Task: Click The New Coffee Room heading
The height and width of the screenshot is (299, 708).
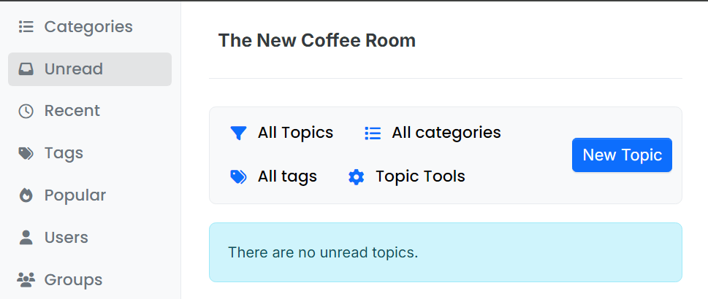Action: [x=316, y=40]
